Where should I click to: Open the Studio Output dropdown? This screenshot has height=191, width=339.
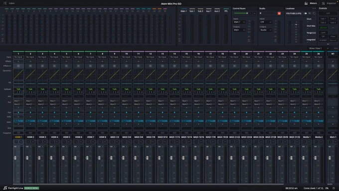pyautogui.click(x=266, y=30)
